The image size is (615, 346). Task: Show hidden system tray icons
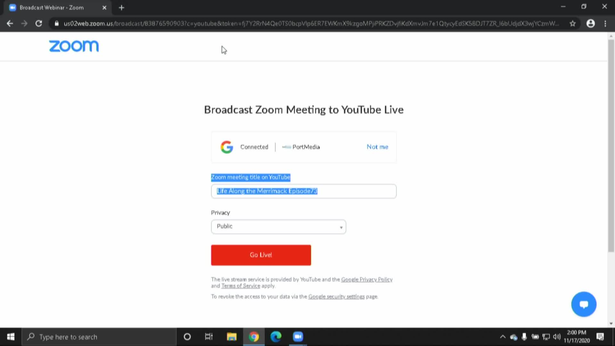tap(503, 337)
